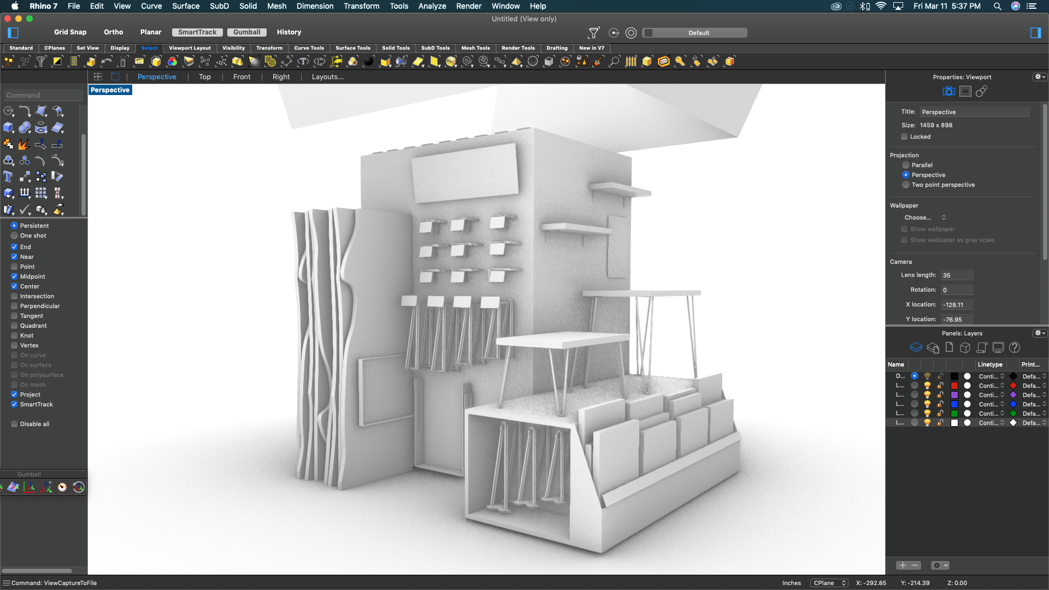1049x590 pixels.
Task: Toggle the left sidebar panel icon
Action: tap(13, 33)
